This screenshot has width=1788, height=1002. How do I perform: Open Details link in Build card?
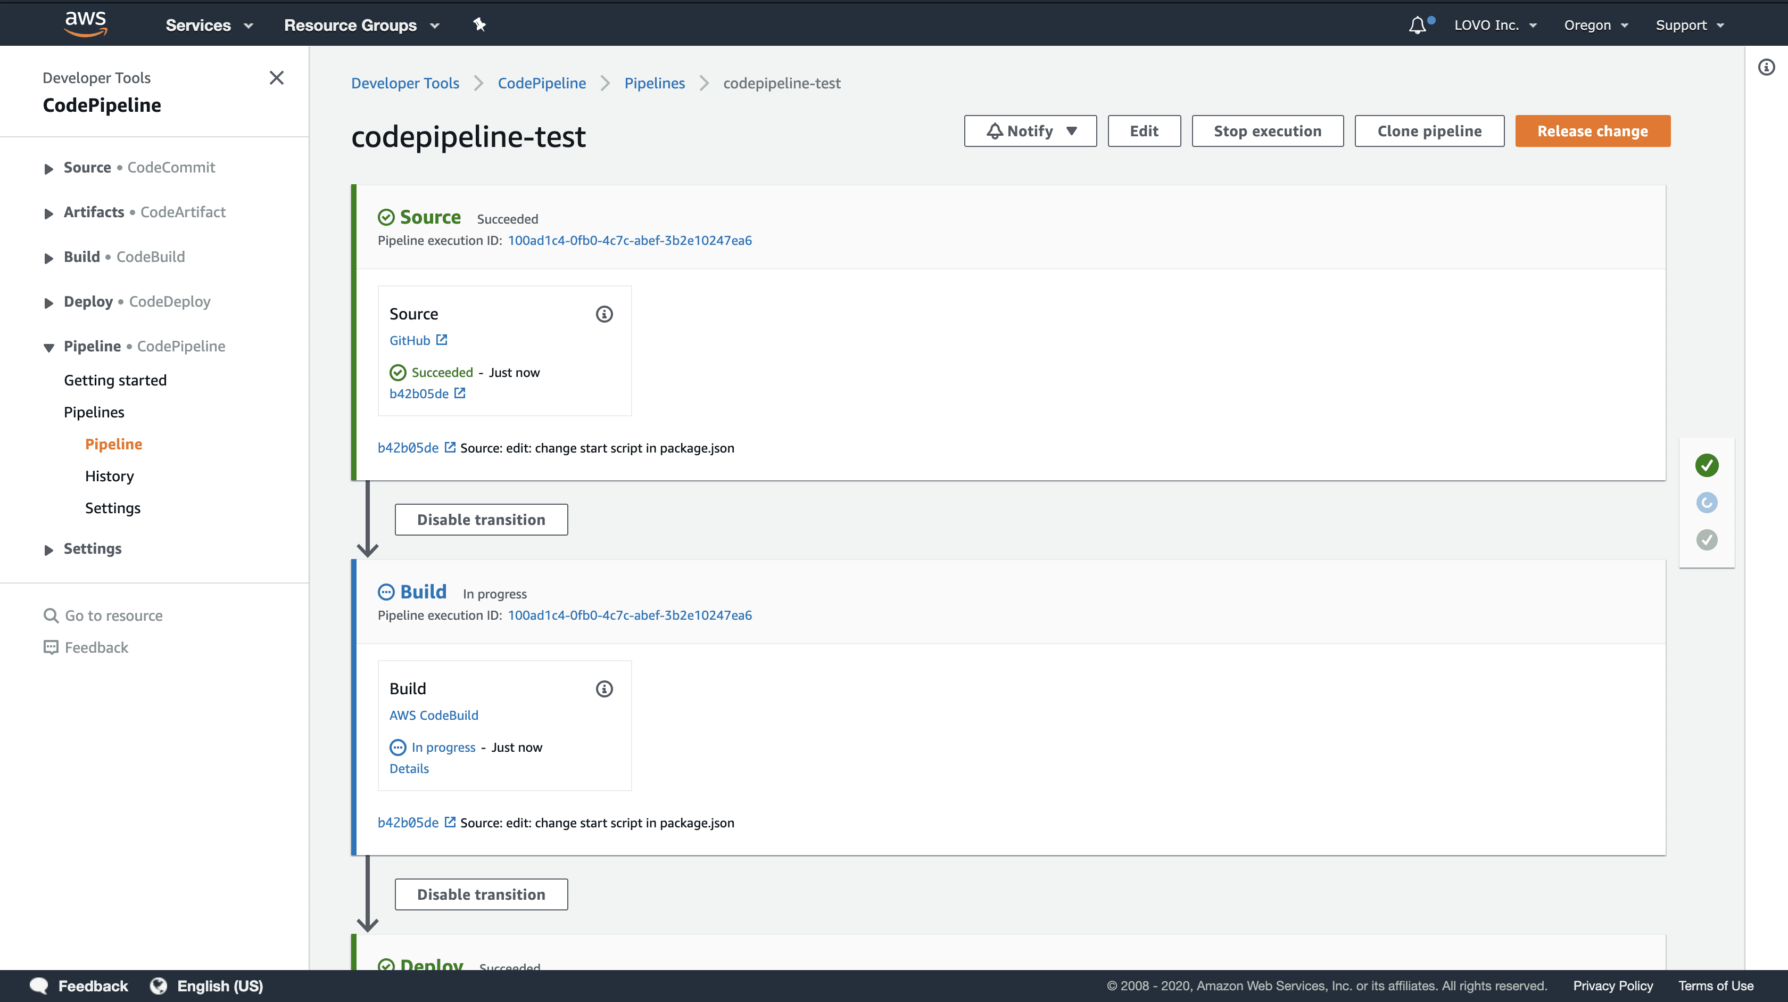click(x=409, y=769)
